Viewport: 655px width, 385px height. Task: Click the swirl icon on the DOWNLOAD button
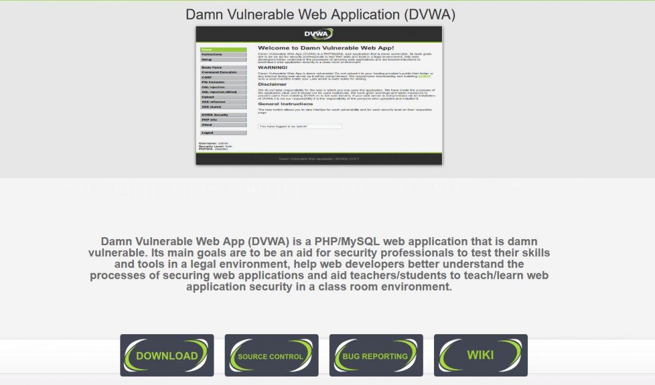(x=133, y=356)
